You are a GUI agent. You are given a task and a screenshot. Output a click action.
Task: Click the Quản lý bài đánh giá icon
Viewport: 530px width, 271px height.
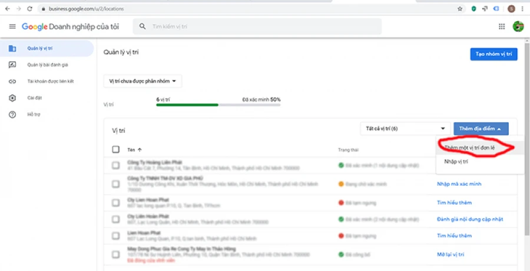click(x=12, y=65)
